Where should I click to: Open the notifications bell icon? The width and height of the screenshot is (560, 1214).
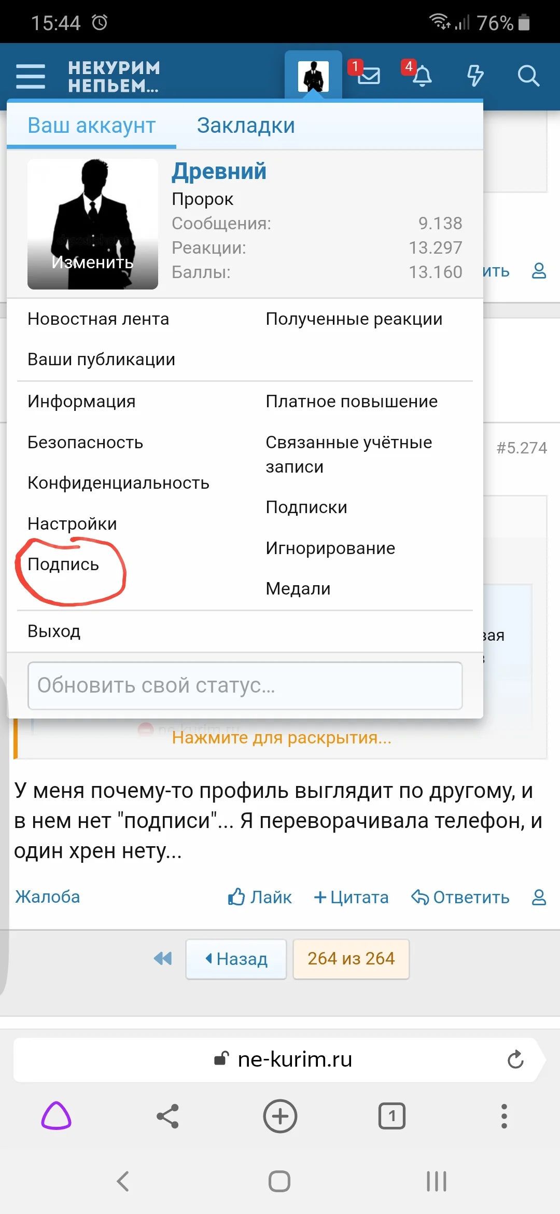tap(422, 76)
